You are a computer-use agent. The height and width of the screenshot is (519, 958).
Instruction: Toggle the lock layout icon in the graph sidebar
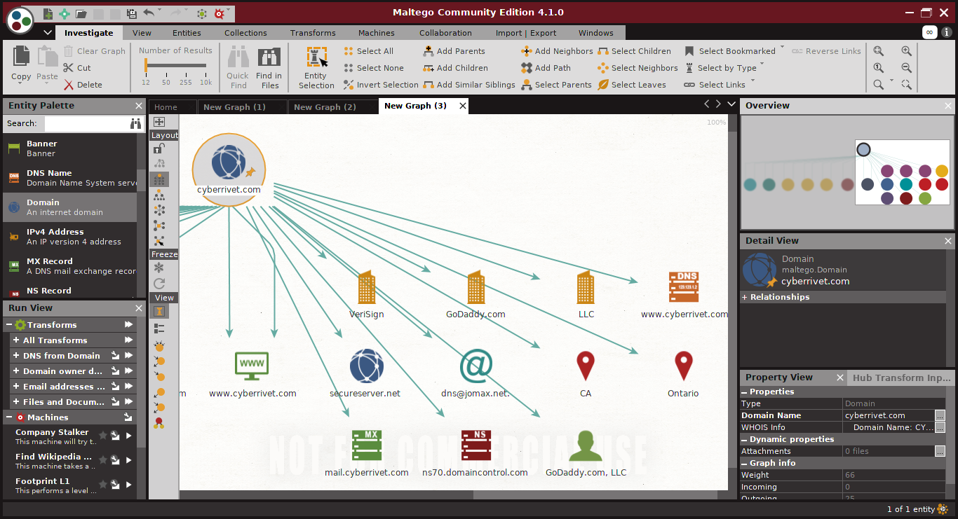click(x=159, y=148)
